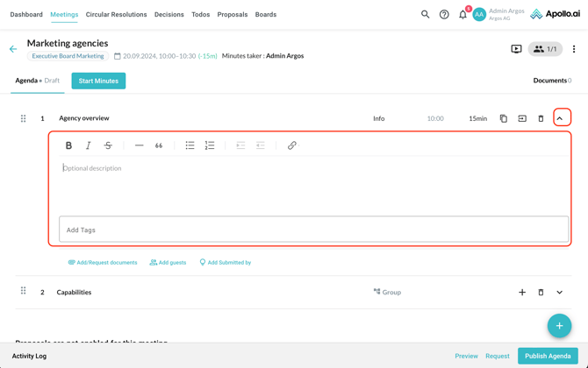The image size is (588, 368).
Task: Collapse the Agency overview item
Action: click(560, 118)
